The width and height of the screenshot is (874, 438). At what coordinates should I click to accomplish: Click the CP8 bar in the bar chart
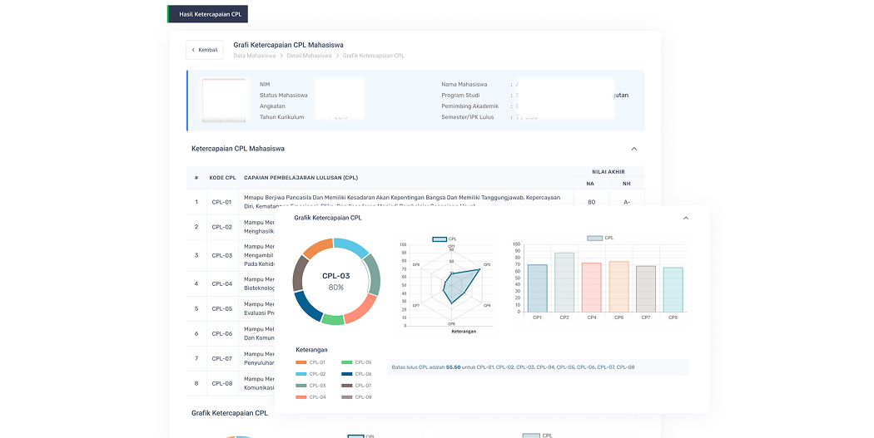[673, 290]
